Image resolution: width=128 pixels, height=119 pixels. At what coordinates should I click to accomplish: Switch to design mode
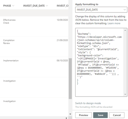coord(88,103)
